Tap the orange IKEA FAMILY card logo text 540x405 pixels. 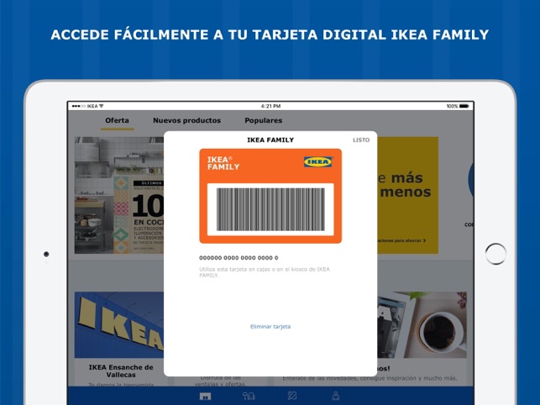point(223,163)
